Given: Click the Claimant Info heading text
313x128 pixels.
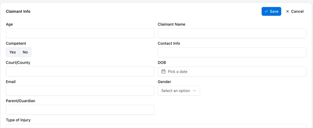Looking at the screenshot, I should coord(18,11).
